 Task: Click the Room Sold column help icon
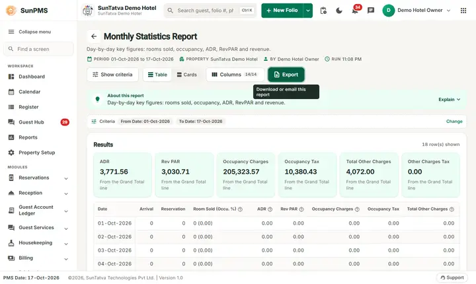coord(240,209)
